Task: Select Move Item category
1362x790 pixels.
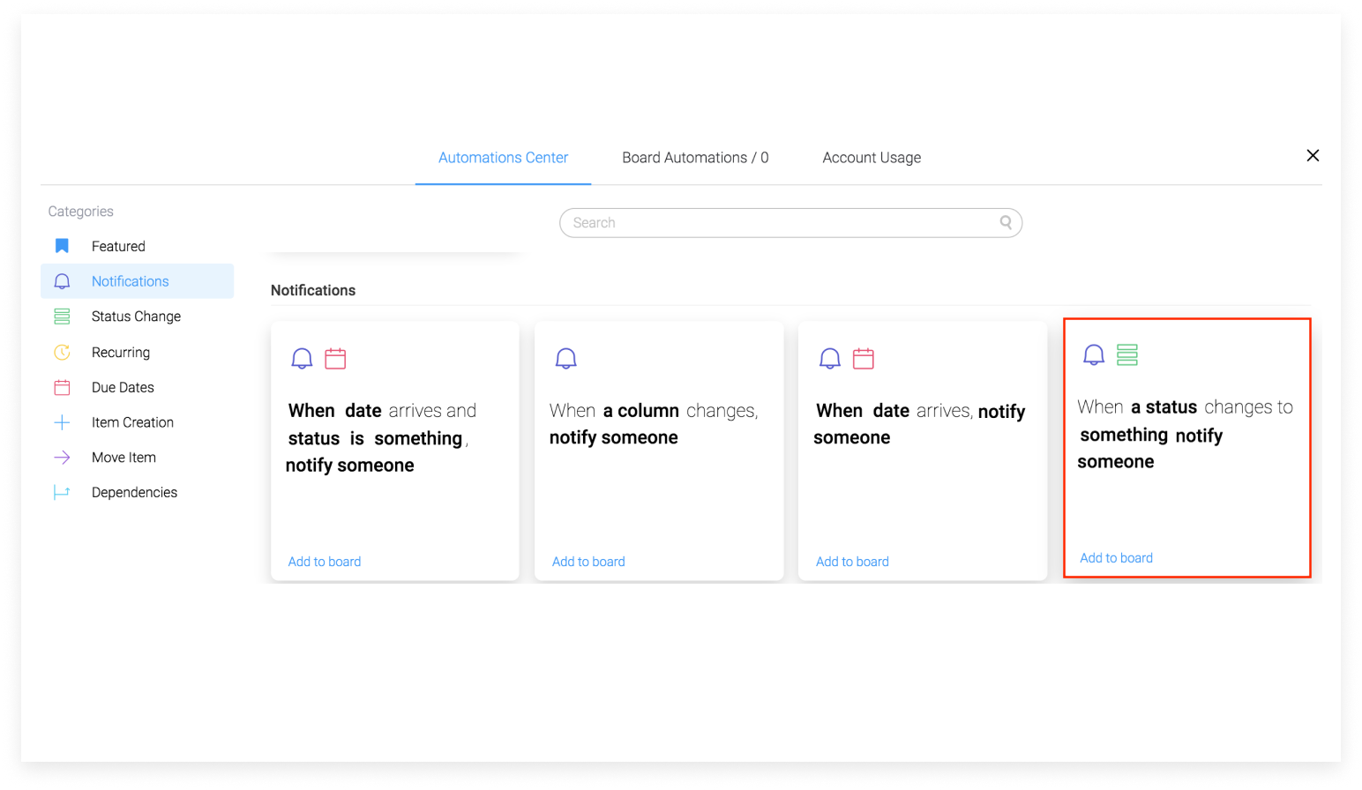Action: pyautogui.click(x=137, y=458)
